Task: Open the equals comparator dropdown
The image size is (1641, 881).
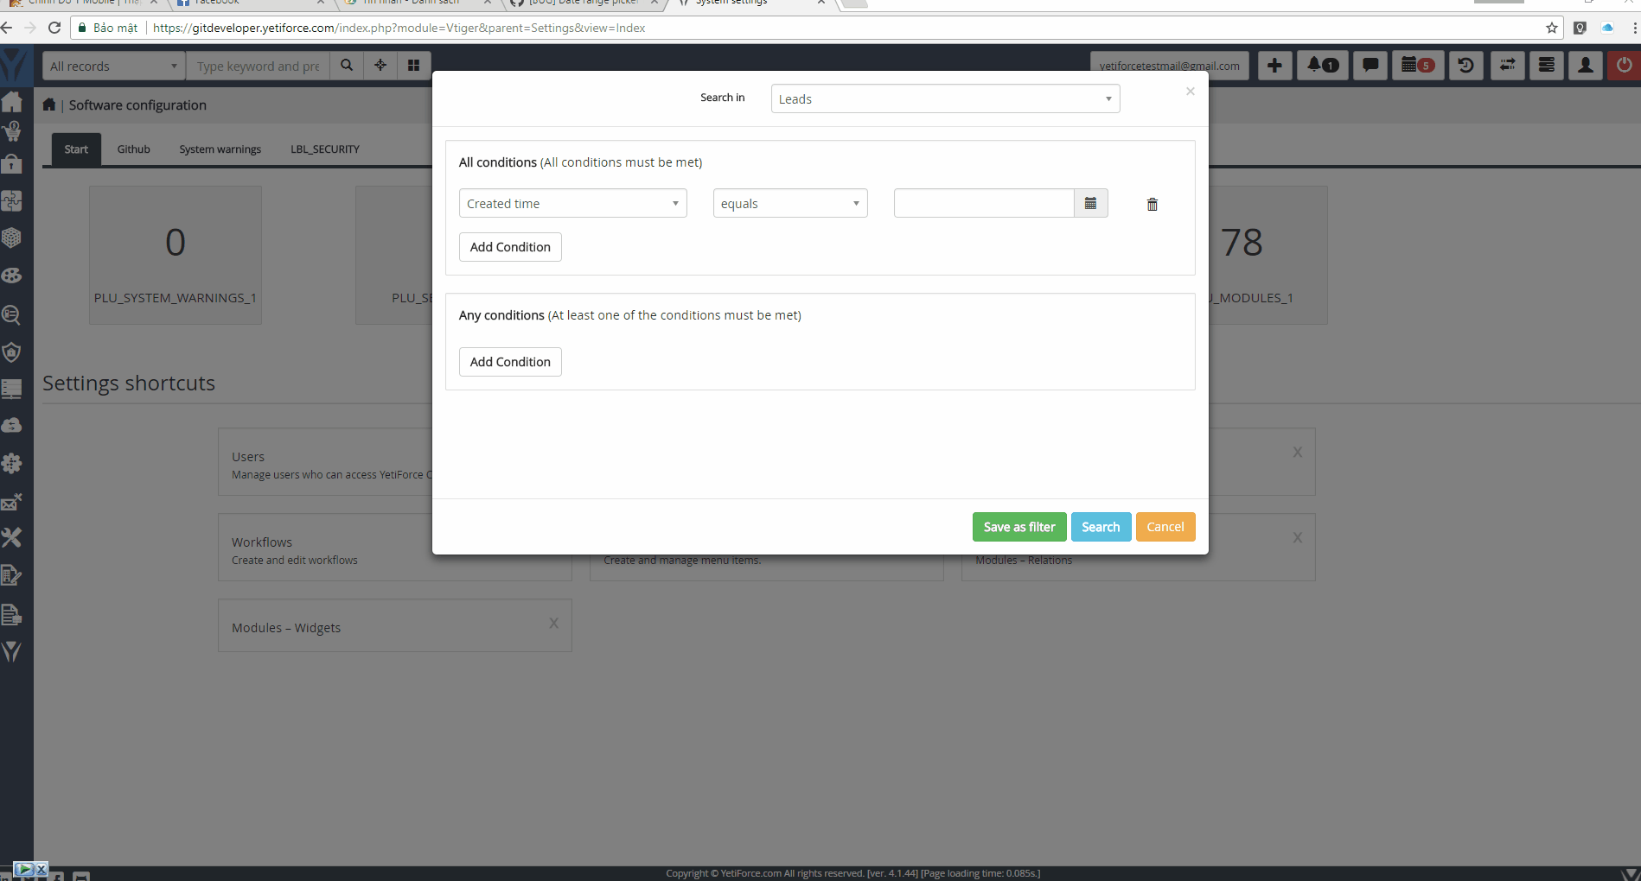Action: 790,203
